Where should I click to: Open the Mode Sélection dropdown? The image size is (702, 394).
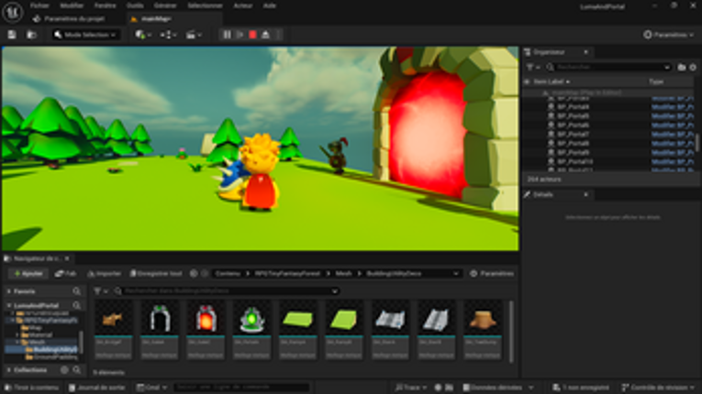coord(85,35)
